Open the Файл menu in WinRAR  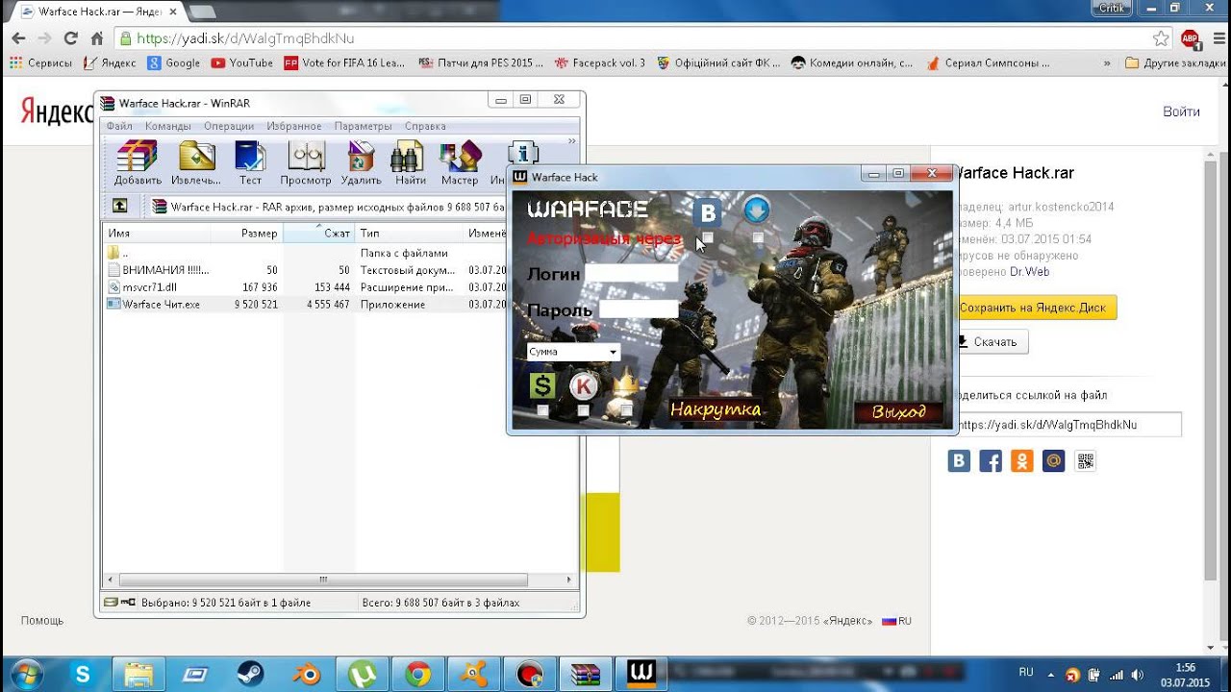pos(119,126)
